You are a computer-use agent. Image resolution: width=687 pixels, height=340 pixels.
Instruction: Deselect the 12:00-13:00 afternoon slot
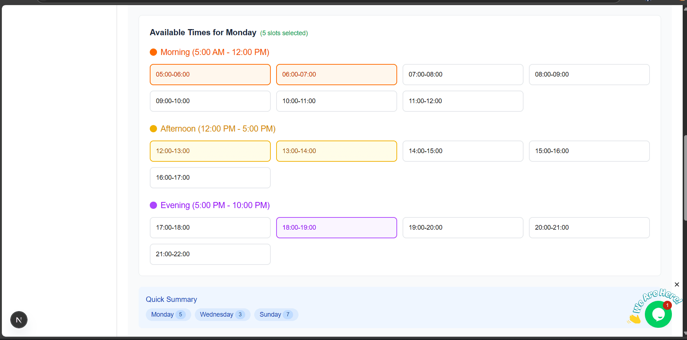(210, 151)
